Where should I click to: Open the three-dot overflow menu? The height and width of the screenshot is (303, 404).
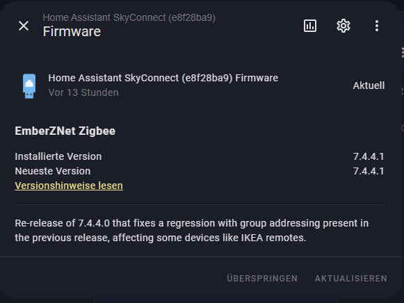pyautogui.click(x=377, y=26)
